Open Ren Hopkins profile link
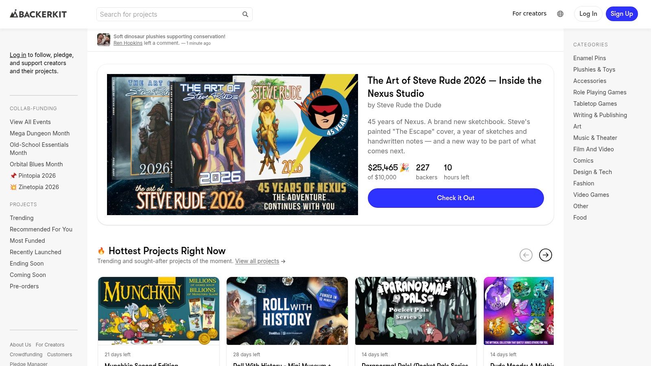This screenshot has height=366, width=651. point(128,43)
